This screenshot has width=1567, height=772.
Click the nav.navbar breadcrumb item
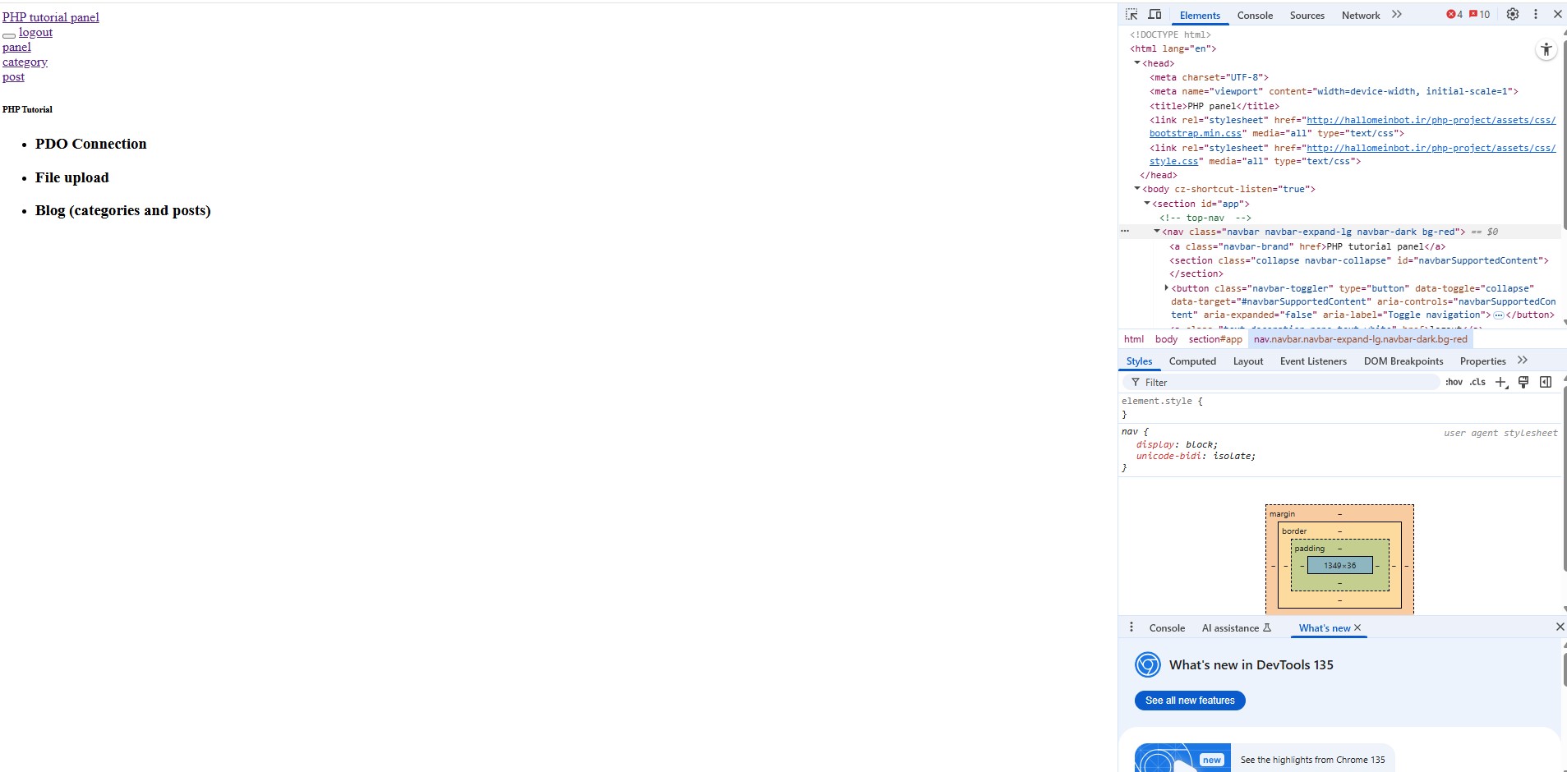click(1360, 339)
